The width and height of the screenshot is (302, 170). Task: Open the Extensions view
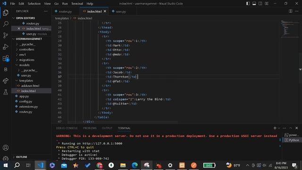point(6,58)
